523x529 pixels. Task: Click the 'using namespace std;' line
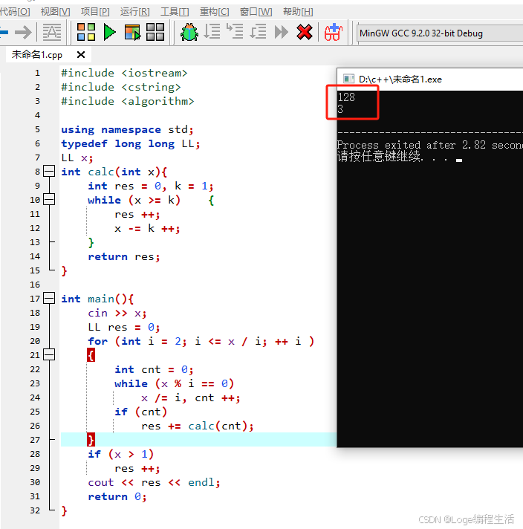[127, 129]
